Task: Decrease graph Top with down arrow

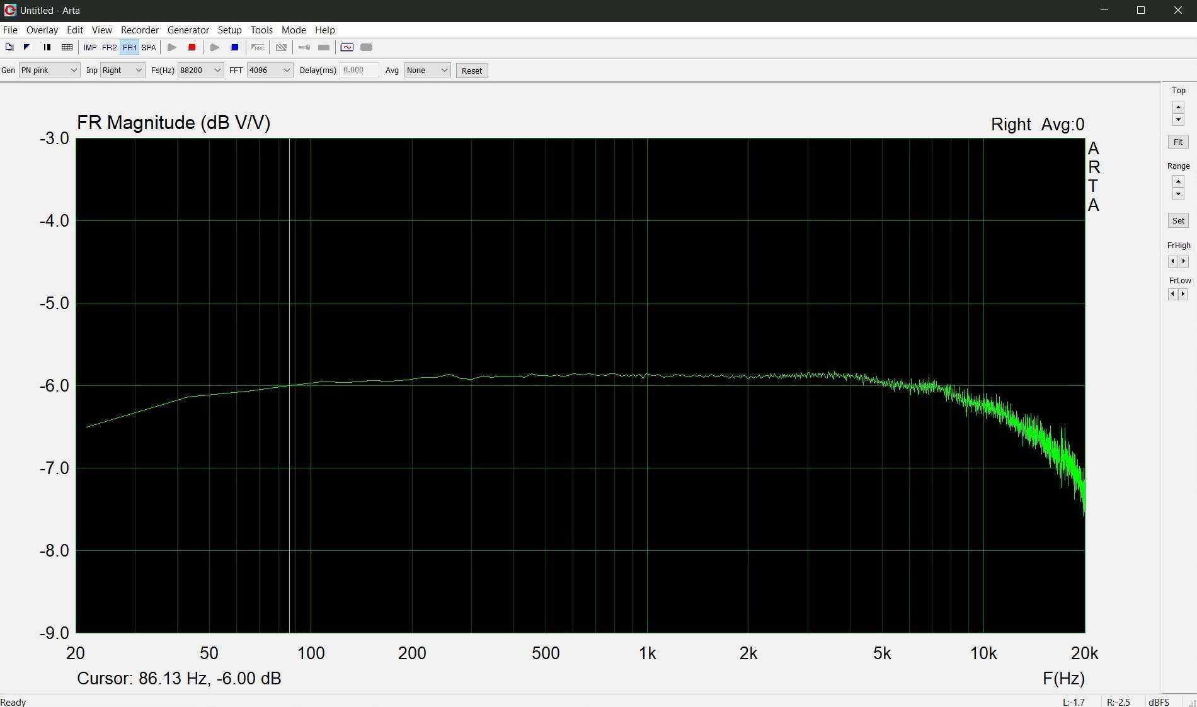Action: point(1178,120)
